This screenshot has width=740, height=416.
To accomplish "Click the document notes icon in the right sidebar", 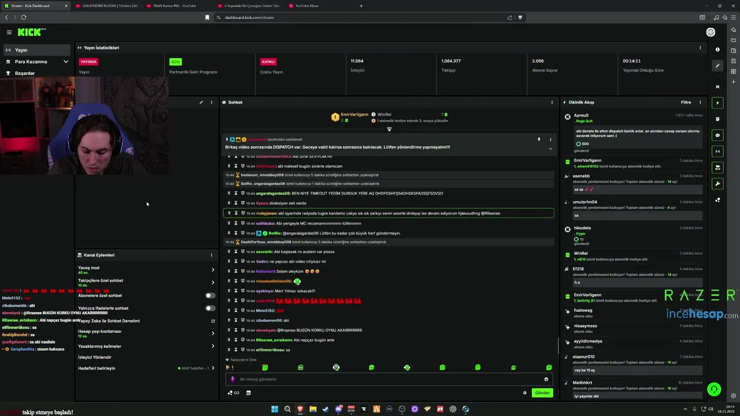I will (717, 119).
